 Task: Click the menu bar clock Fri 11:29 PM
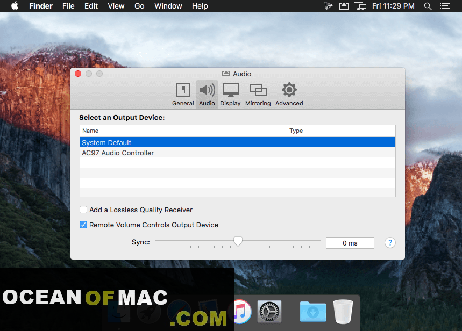coord(393,6)
